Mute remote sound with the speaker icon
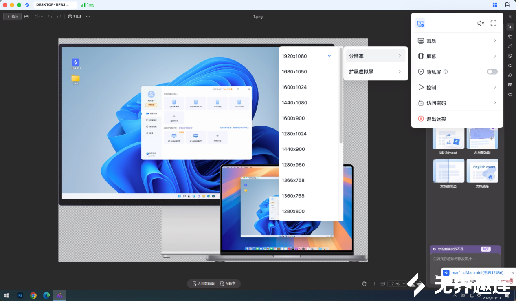 (x=481, y=24)
